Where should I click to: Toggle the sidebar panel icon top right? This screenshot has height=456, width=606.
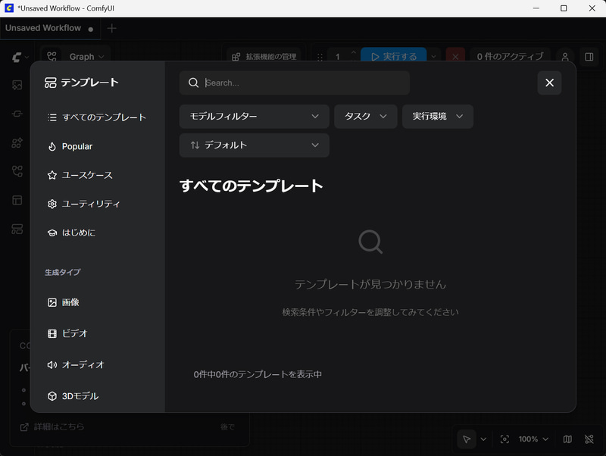590,57
